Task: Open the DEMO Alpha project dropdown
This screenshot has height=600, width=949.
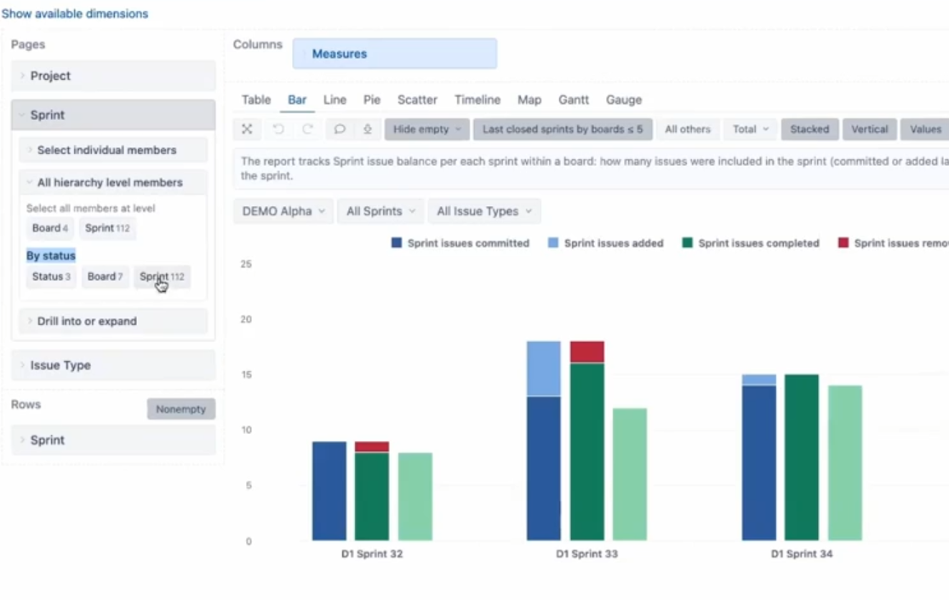Action: click(x=283, y=211)
